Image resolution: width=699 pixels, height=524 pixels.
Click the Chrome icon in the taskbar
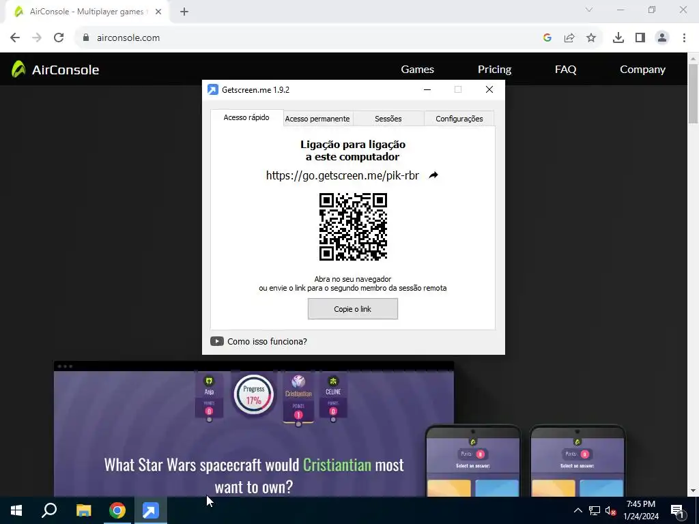pyautogui.click(x=117, y=510)
